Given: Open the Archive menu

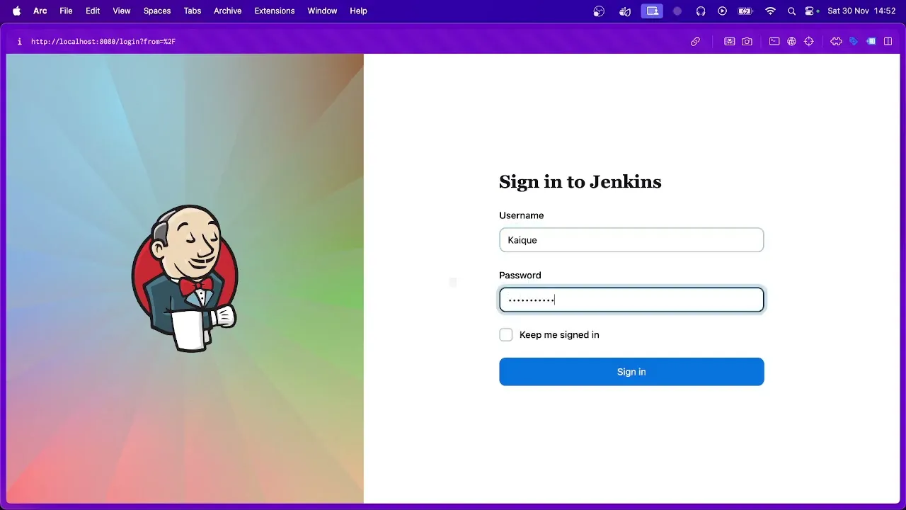Looking at the screenshot, I should coord(228,11).
